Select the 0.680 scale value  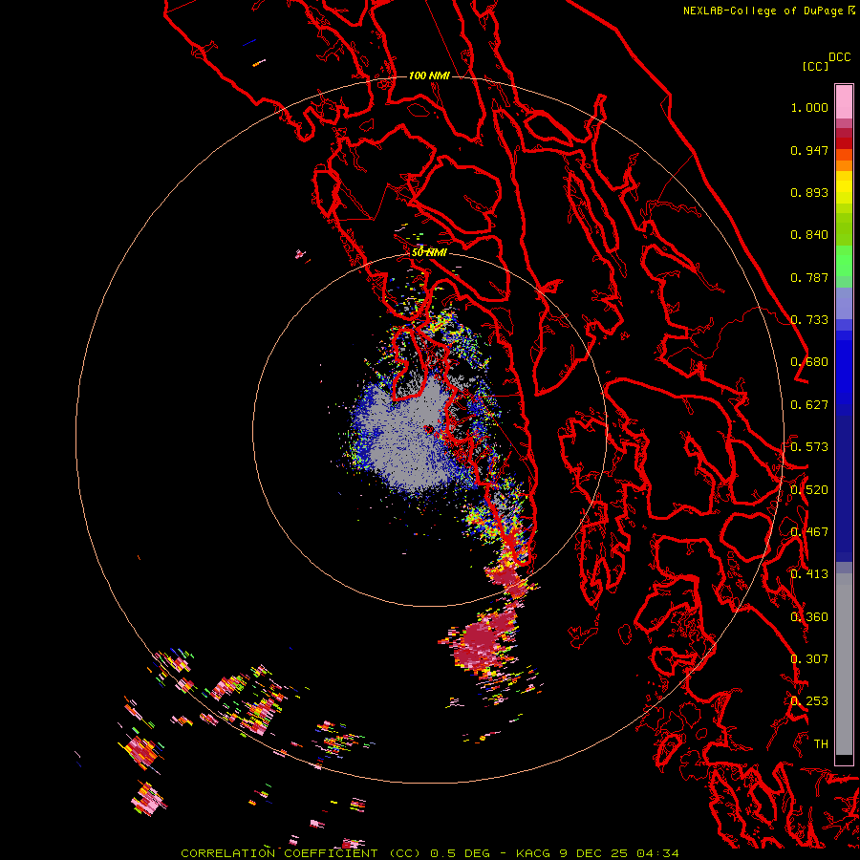coord(809,362)
